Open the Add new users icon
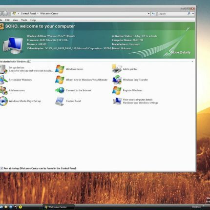210x210 pixels. point(3,90)
